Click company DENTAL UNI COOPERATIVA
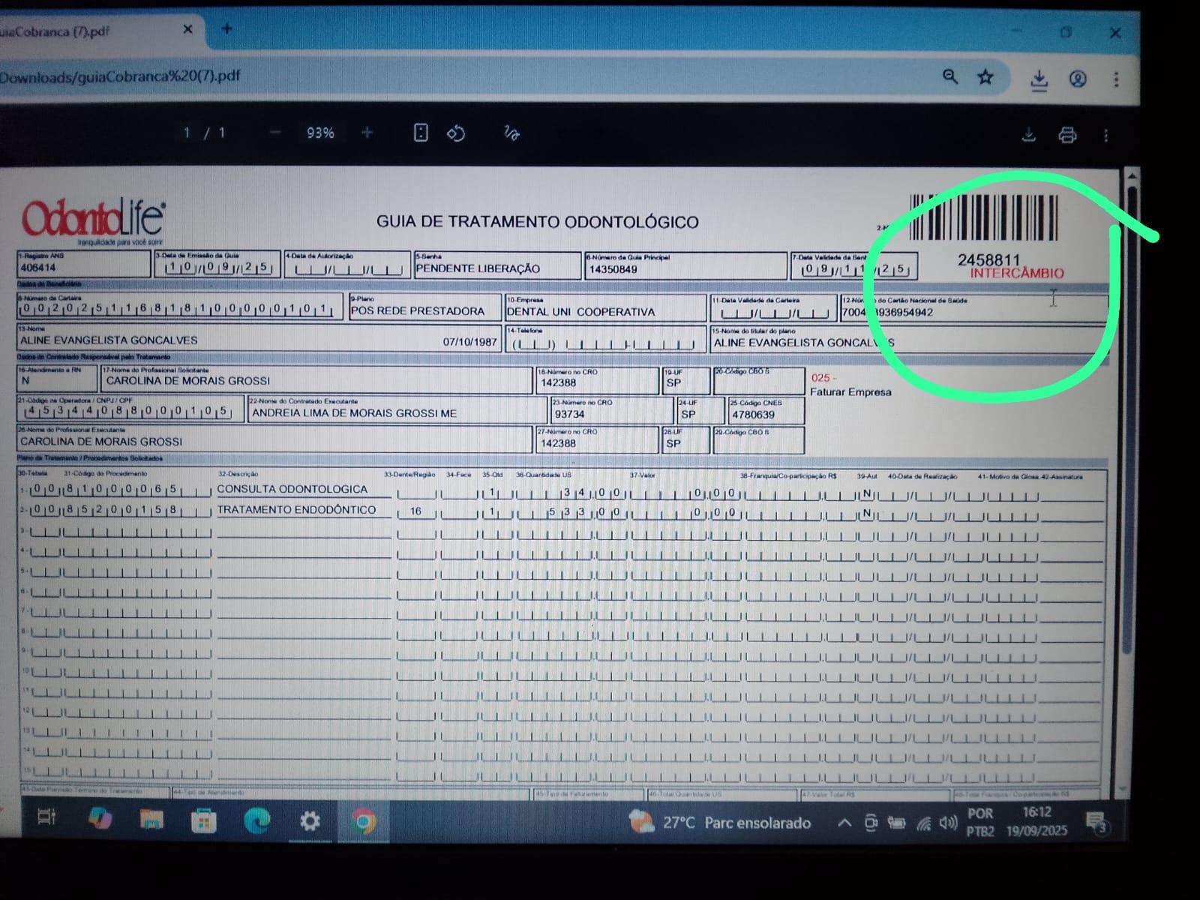Image resolution: width=1200 pixels, height=900 pixels. pos(581,311)
